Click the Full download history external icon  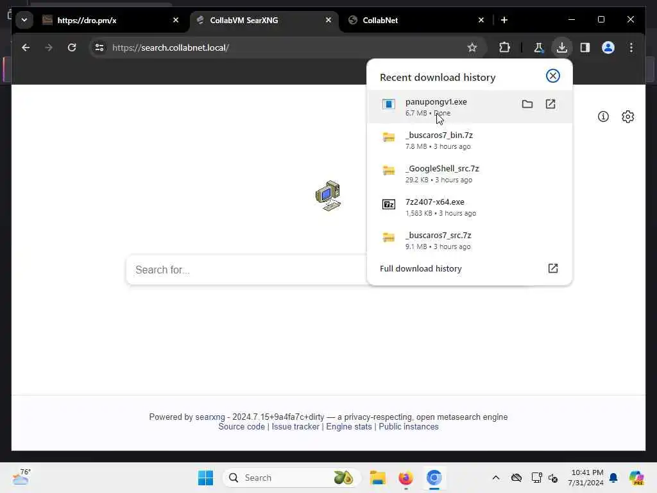click(552, 268)
